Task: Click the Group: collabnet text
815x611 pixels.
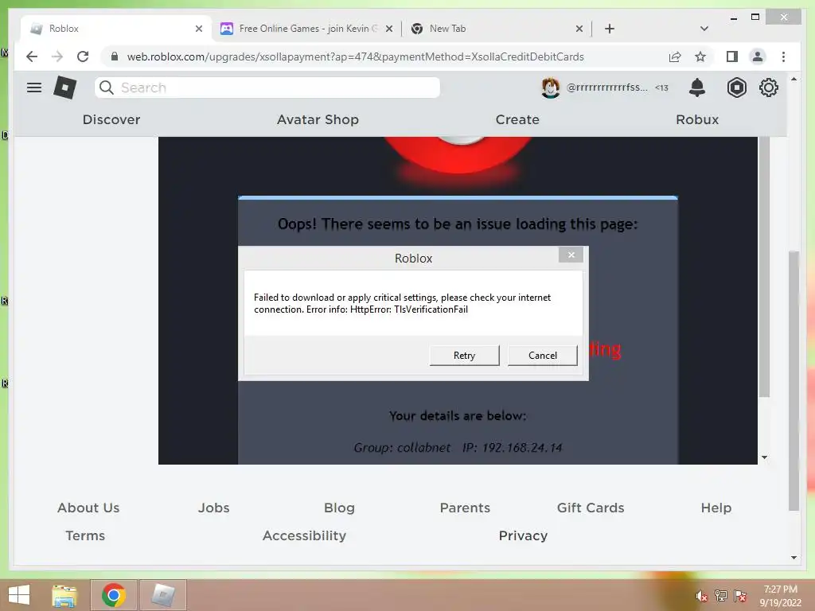Action: pos(402,447)
